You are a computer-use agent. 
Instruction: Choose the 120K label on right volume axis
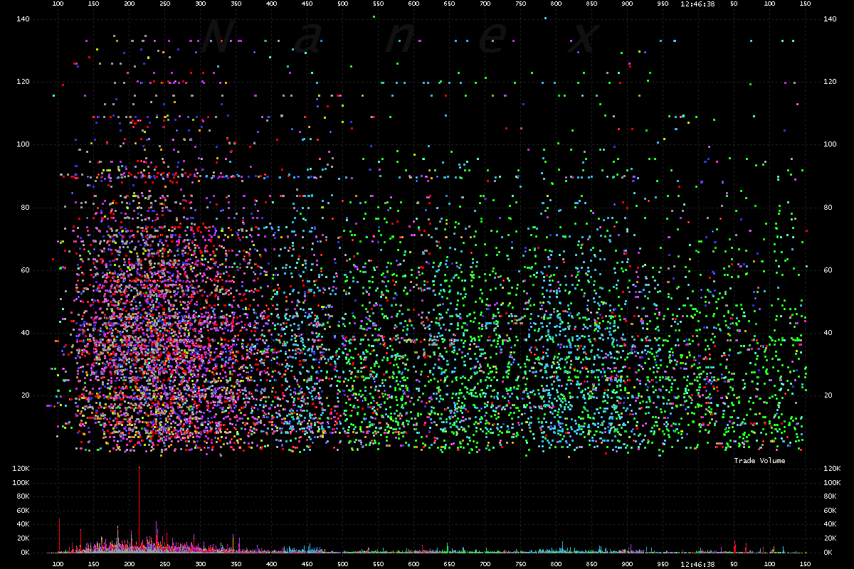tap(832, 469)
